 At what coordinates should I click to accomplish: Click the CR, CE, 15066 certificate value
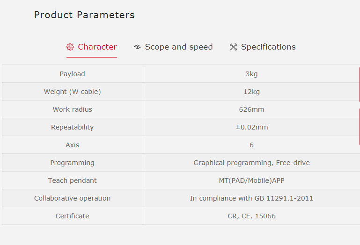coord(251,216)
